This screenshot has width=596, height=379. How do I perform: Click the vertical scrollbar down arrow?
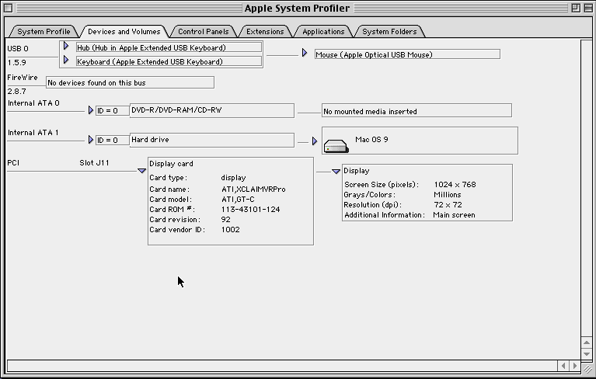[x=587, y=353]
